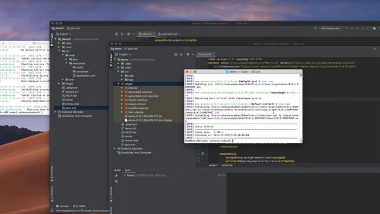This screenshot has width=380, height=214.
Task: Click build hammer icon in demo2 toolbar
Action: pyautogui.click(x=315, y=29)
